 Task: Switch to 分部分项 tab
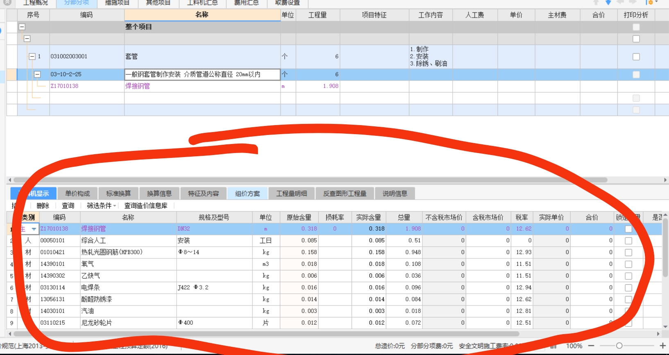tap(77, 3)
